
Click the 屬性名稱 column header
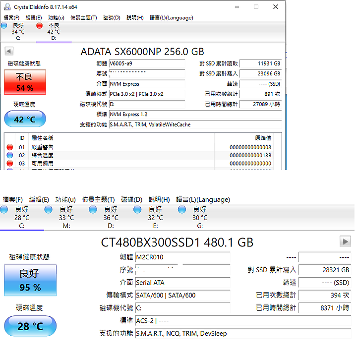click(42, 138)
